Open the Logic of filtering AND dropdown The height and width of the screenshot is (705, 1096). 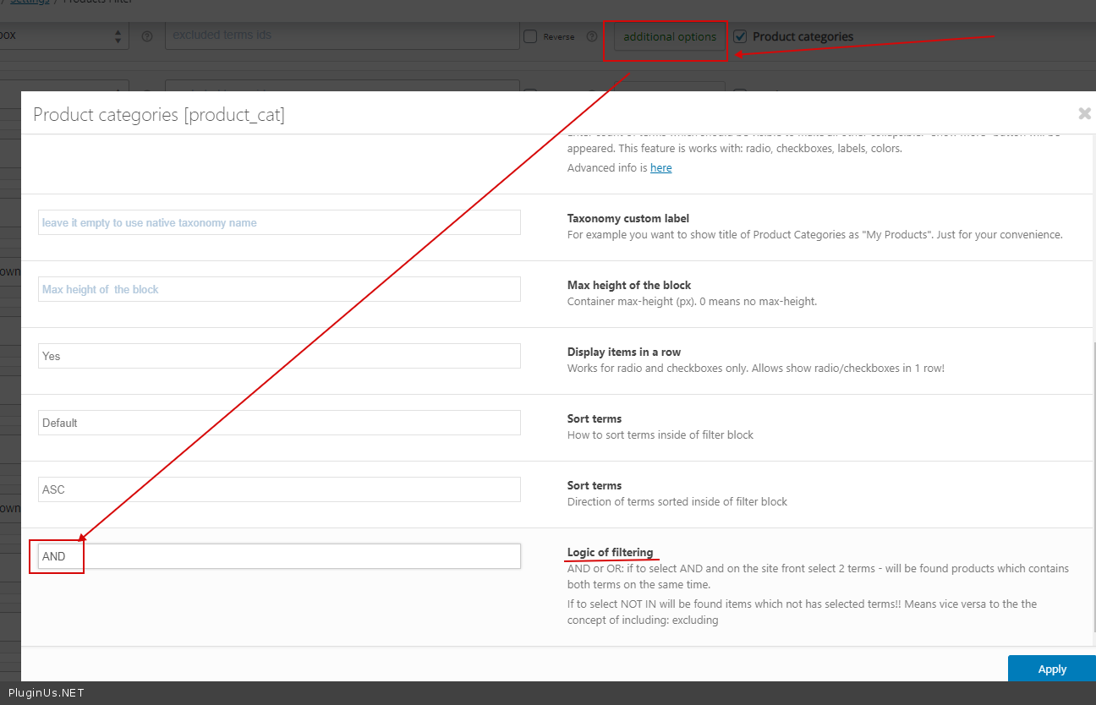[279, 556]
